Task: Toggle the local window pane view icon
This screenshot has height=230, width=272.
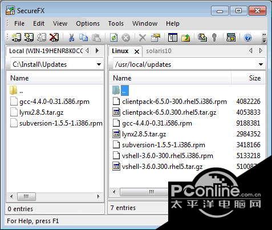Action: (173, 38)
